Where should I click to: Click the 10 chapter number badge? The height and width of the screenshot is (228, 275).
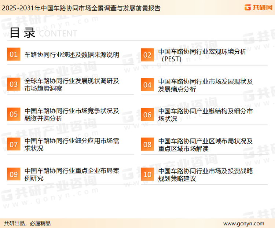point(147,174)
